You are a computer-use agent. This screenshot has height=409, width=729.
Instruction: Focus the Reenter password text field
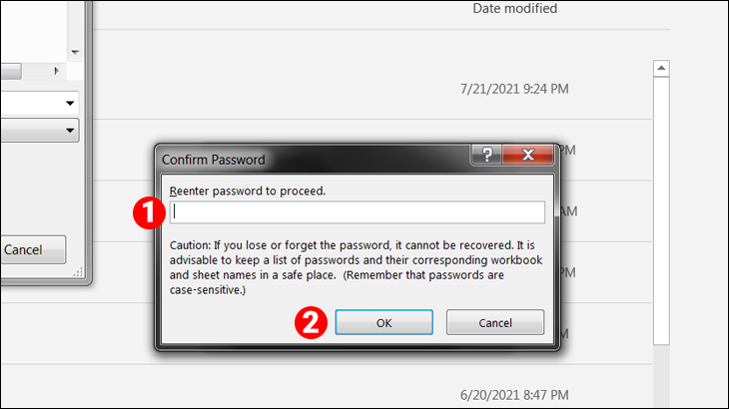(x=358, y=212)
